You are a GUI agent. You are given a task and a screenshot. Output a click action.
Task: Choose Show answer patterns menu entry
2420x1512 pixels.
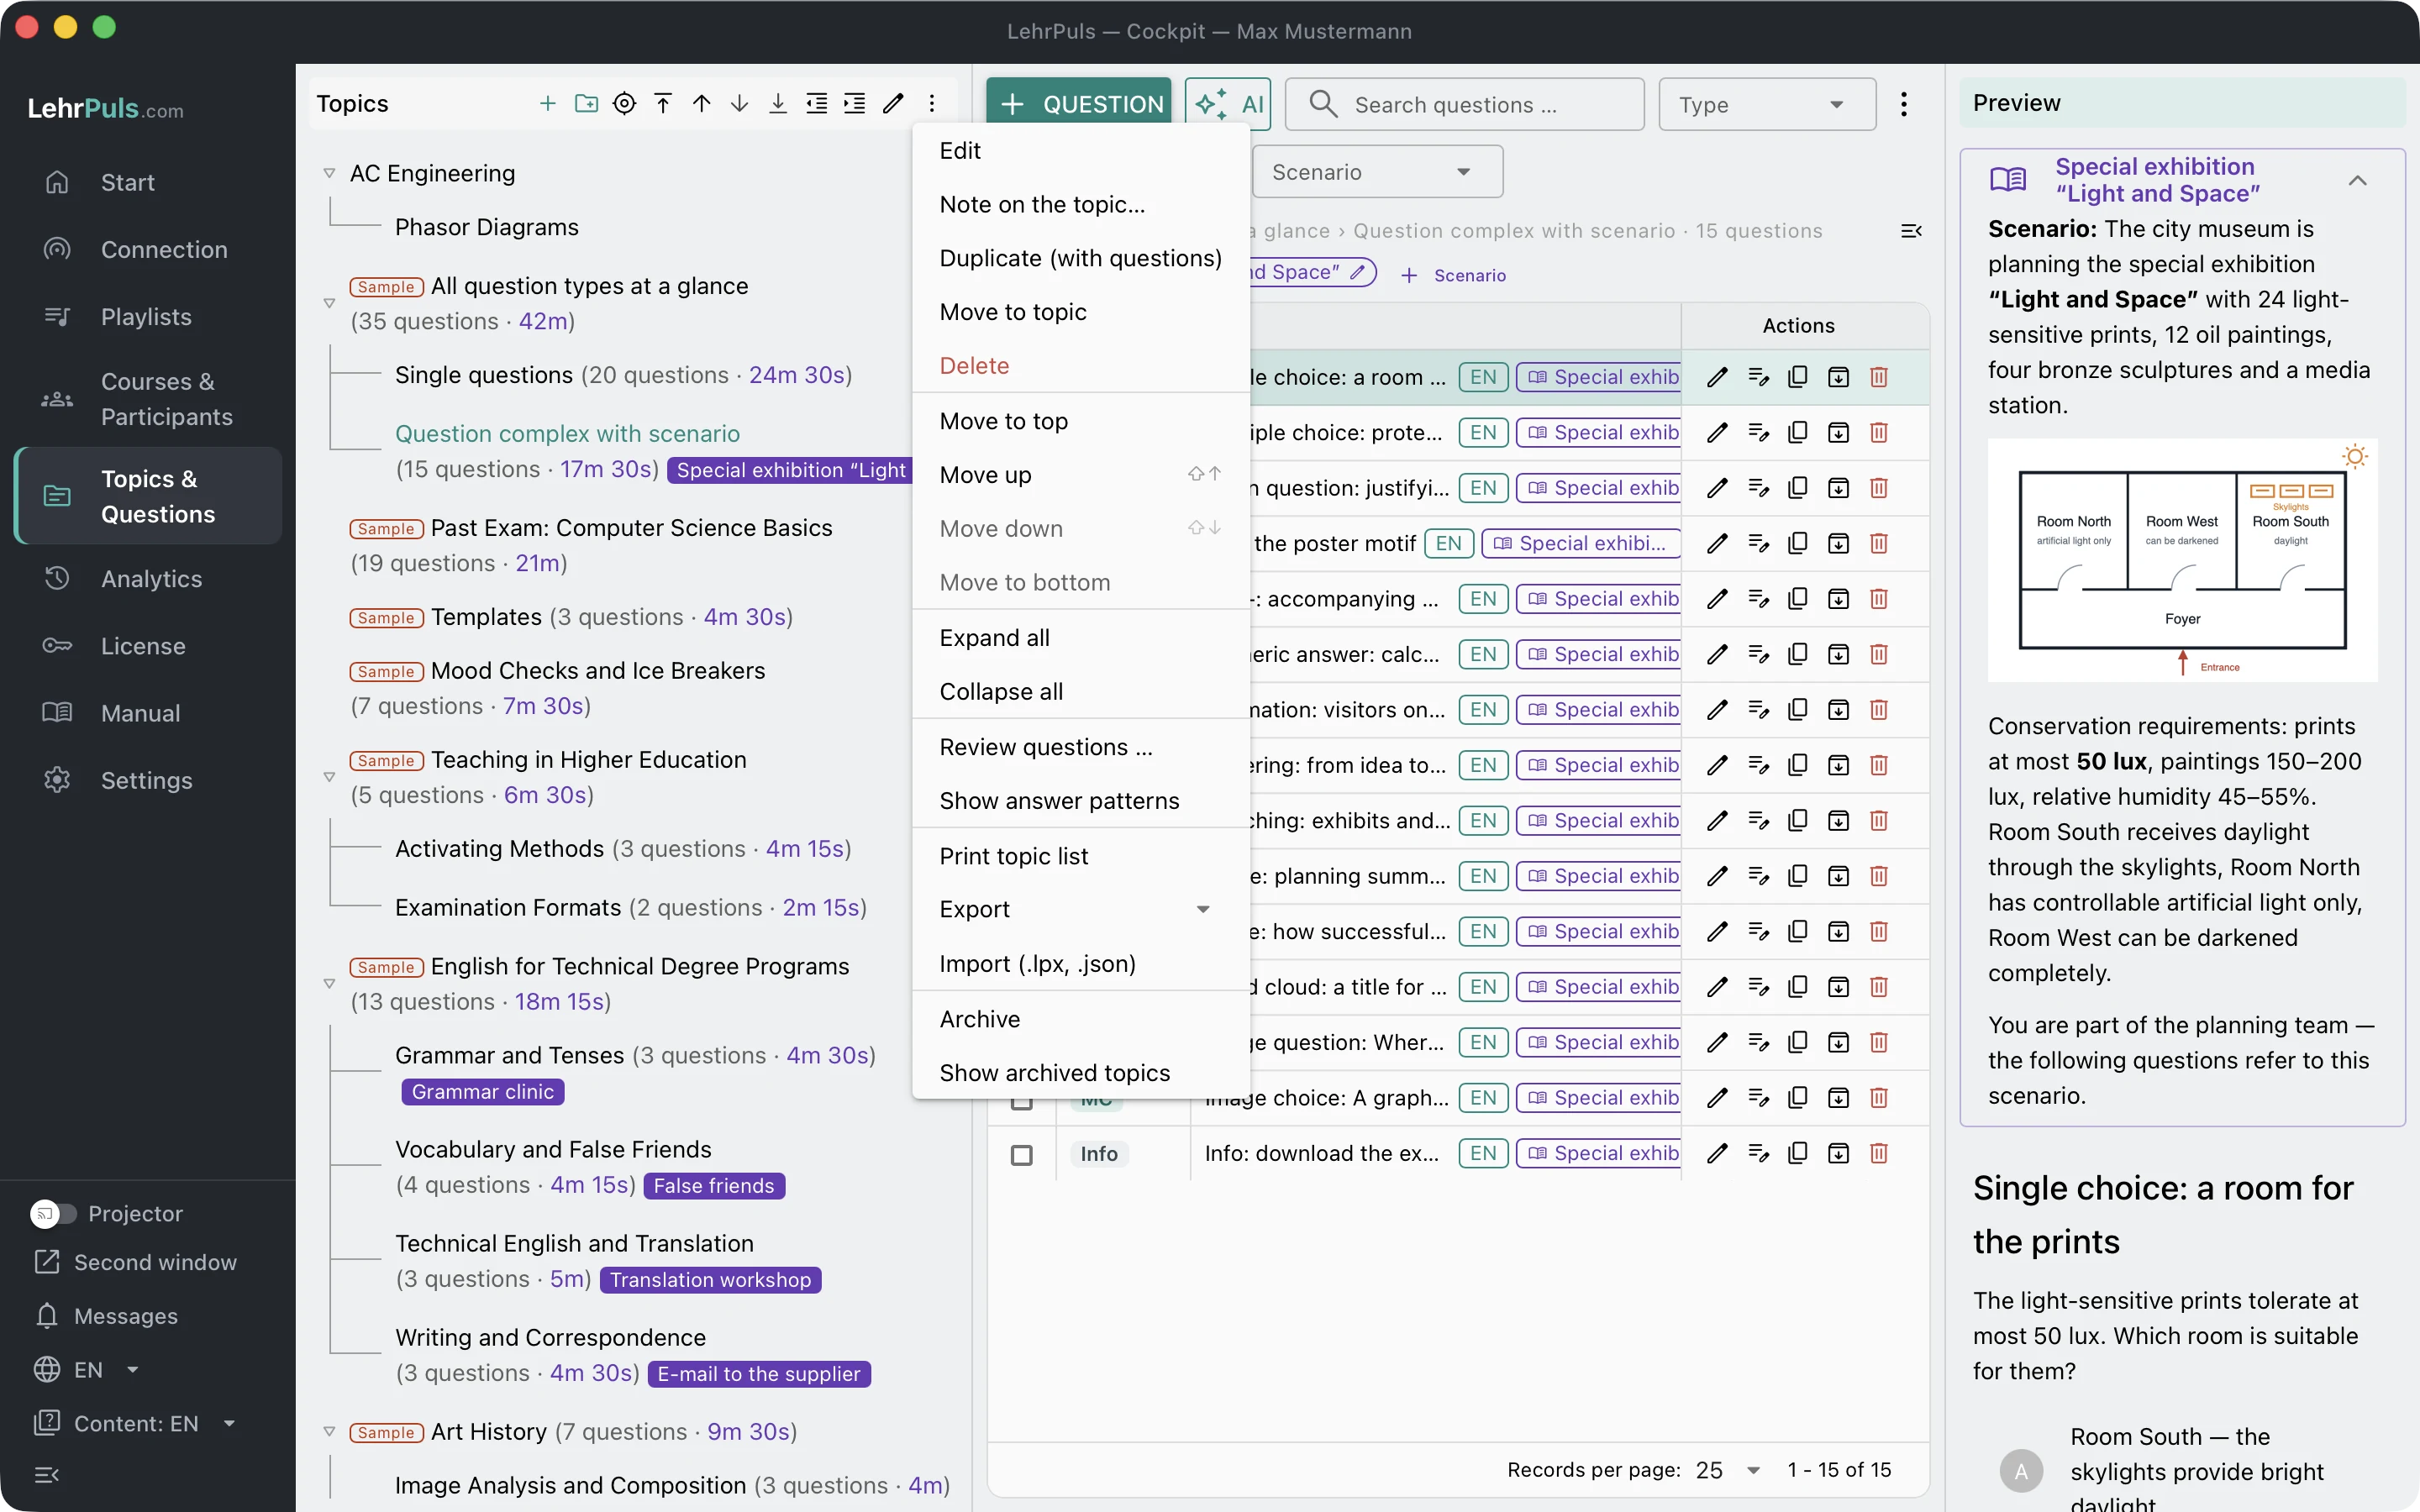click(x=1059, y=800)
